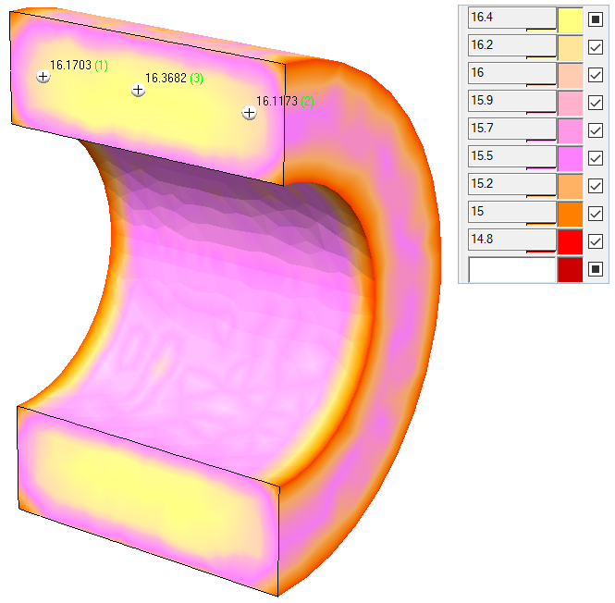This screenshot has width=615, height=603.
Task: Click the 15 legend value field
Action: coord(511,212)
